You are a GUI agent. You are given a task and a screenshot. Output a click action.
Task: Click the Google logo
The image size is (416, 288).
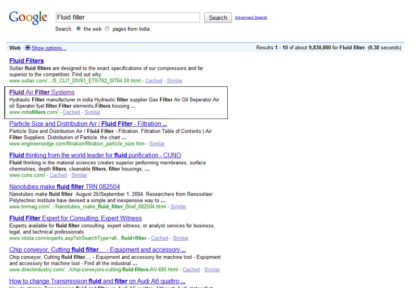coord(29,18)
